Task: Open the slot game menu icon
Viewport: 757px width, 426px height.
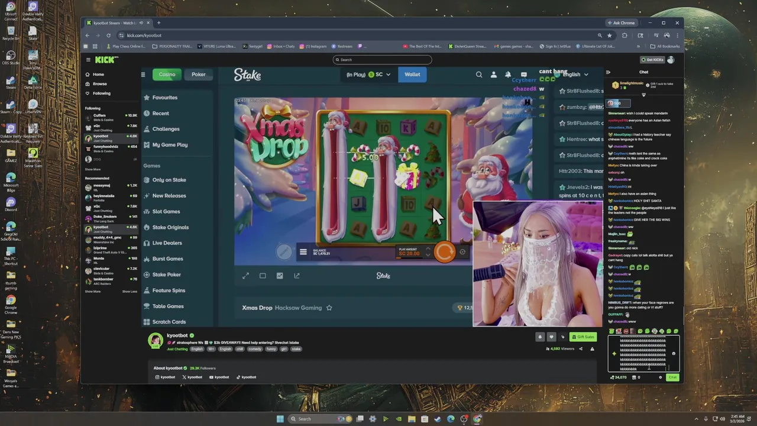Action: click(303, 252)
